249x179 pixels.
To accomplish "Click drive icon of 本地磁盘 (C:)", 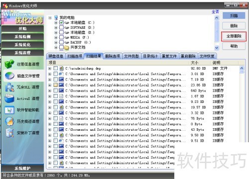I will click(x=67, y=22).
